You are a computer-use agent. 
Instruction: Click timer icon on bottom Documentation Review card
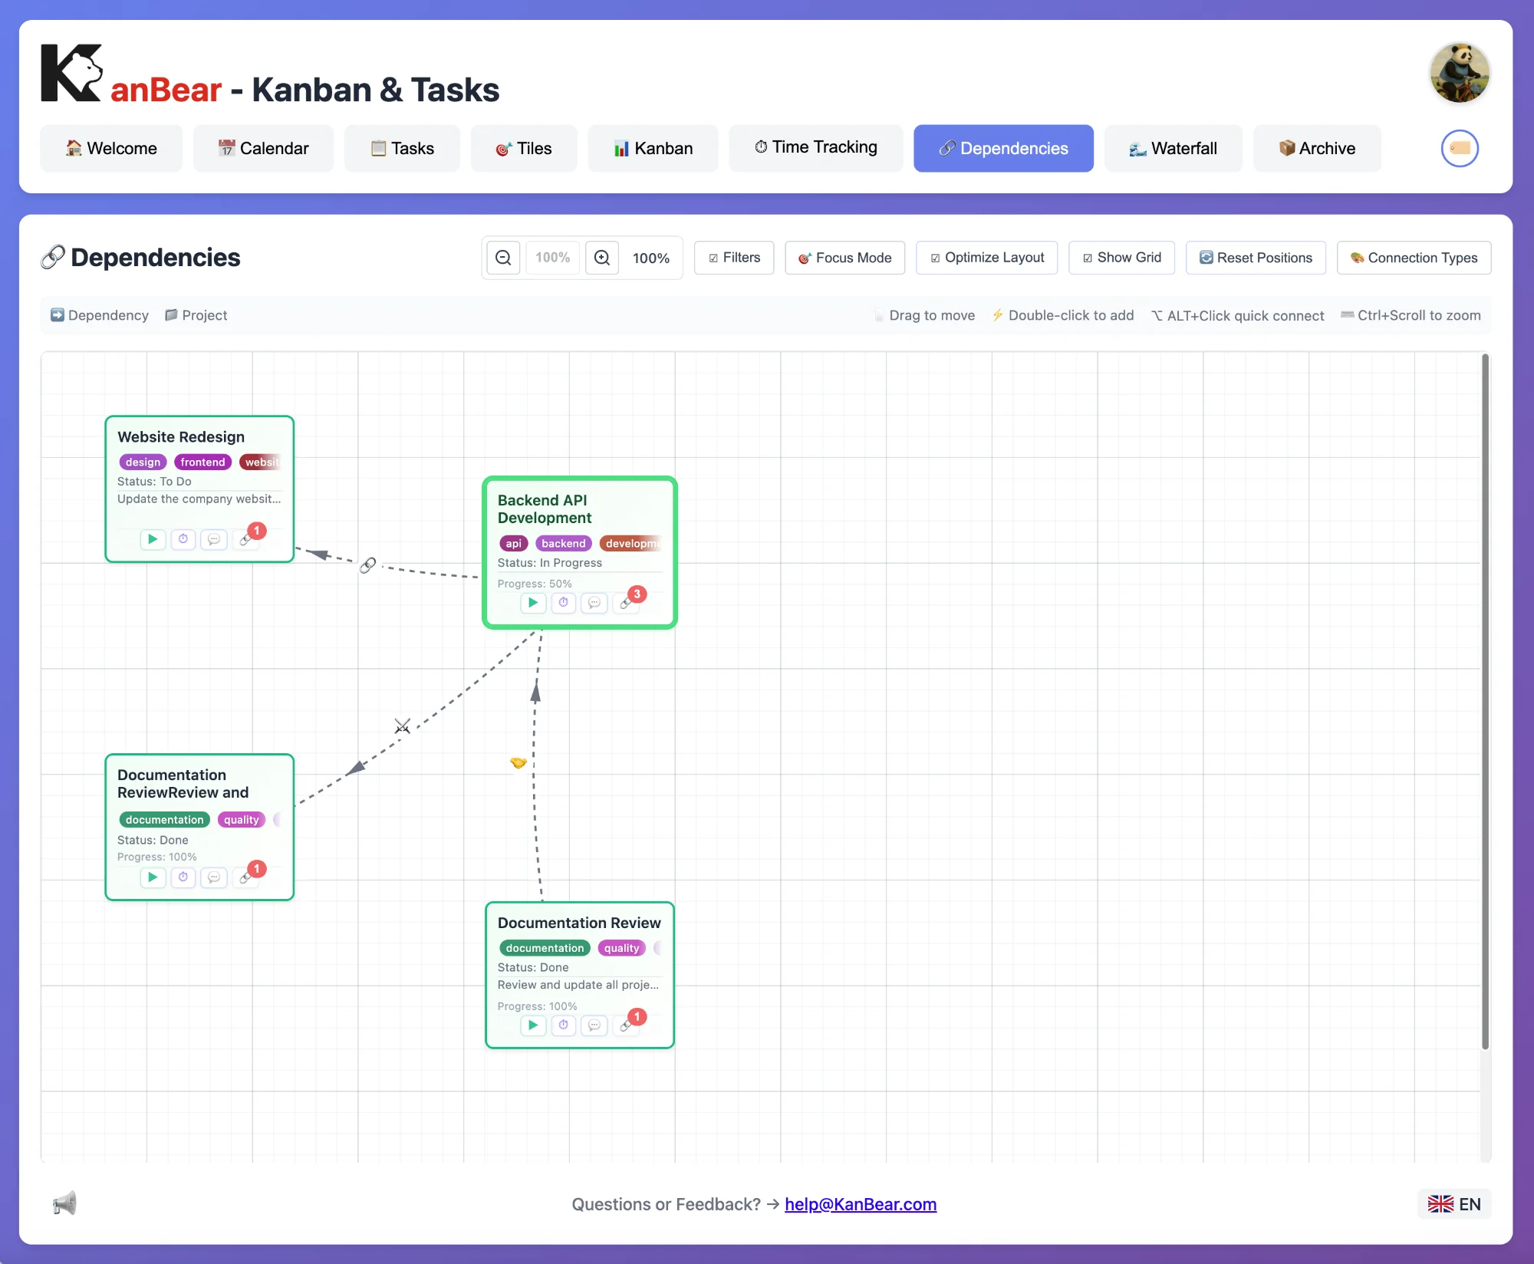pos(564,1025)
